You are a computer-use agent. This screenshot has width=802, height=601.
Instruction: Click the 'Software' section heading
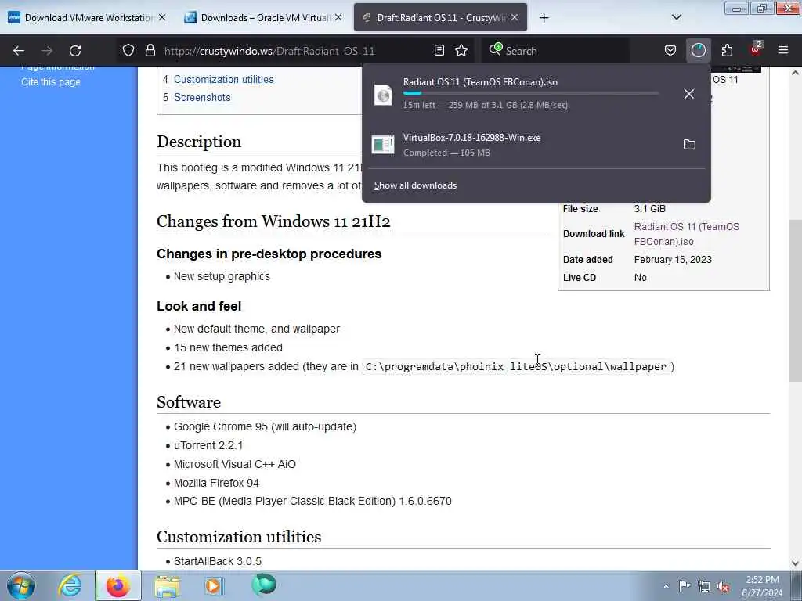(x=189, y=402)
